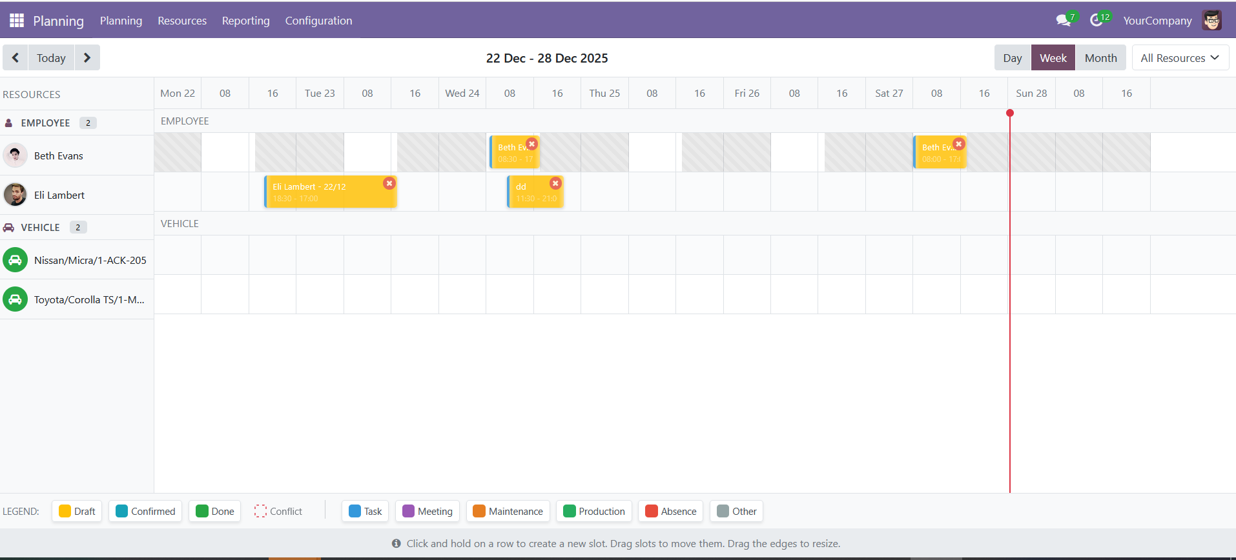Click the current time marker dot

[x=1010, y=113]
